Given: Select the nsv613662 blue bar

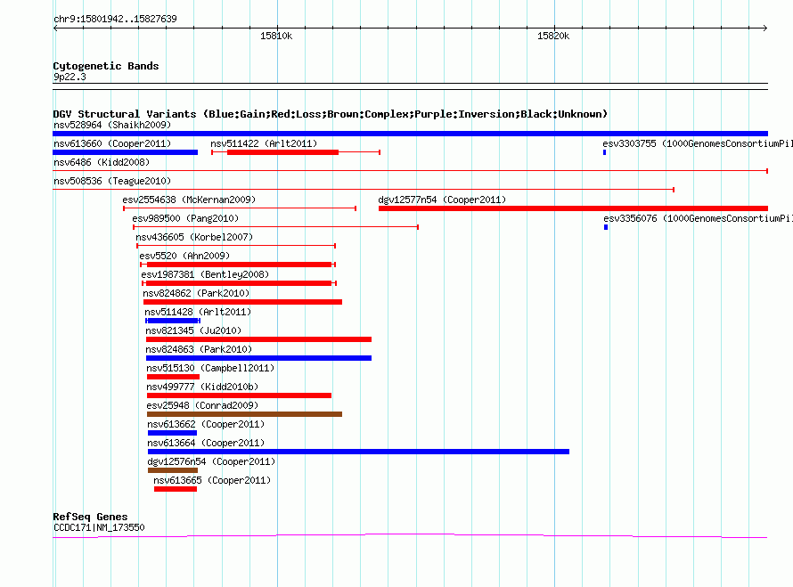Looking at the screenshot, I should [x=173, y=433].
